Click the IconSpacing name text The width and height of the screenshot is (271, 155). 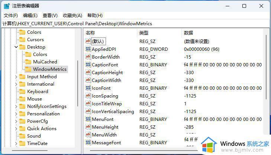[x=105, y=96]
